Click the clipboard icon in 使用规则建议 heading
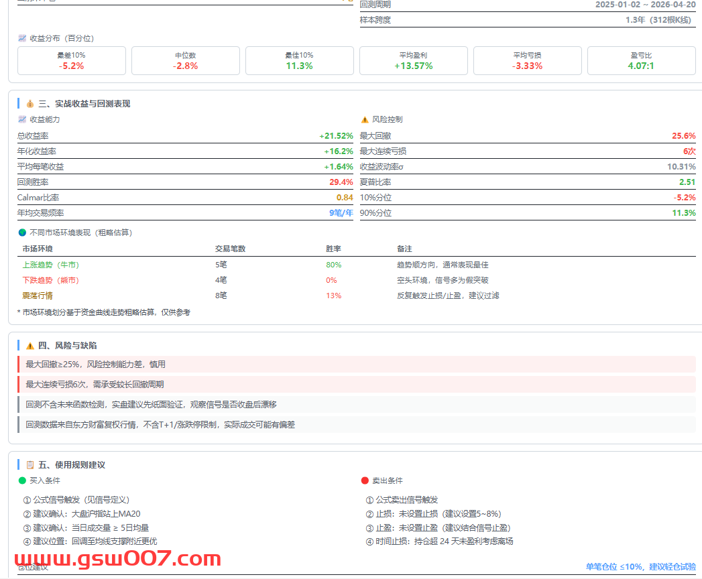Viewport: 702px width, 579px height. tap(30, 465)
